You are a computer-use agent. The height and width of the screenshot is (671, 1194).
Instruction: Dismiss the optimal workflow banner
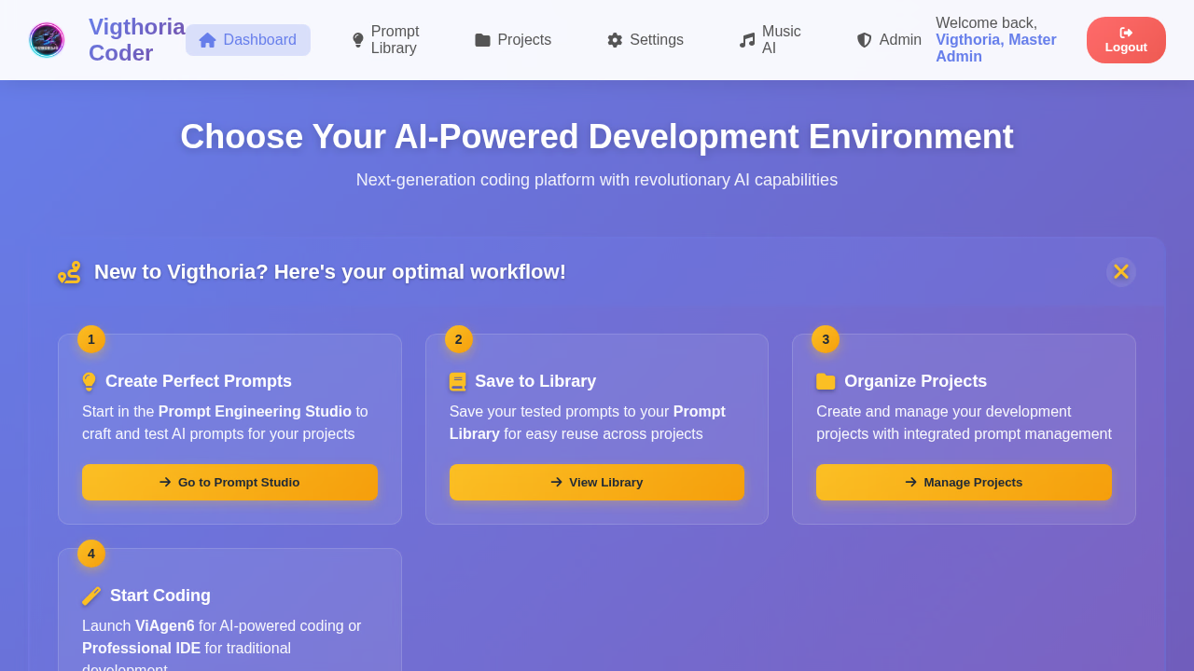click(1120, 271)
